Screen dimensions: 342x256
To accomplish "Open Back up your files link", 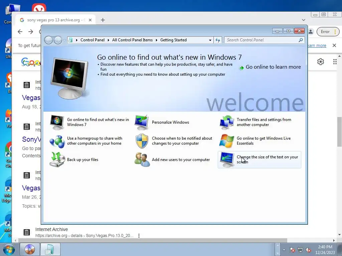I will [83, 160].
